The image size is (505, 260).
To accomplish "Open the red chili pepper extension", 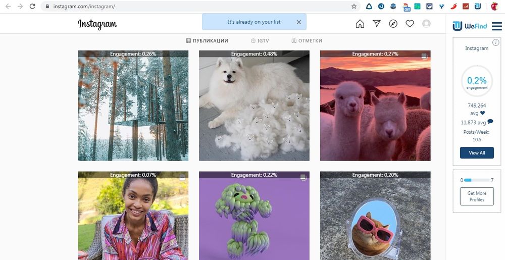I will (x=454, y=6).
